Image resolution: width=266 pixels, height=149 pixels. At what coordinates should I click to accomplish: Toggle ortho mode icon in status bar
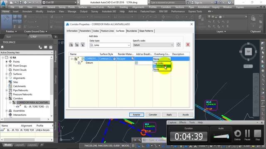[x=143, y=146]
